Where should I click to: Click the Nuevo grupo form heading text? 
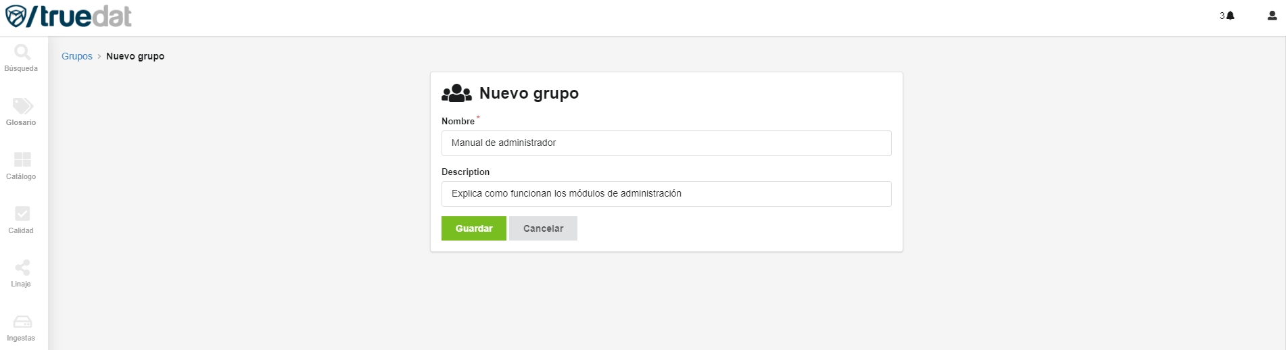[x=529, y=93]
